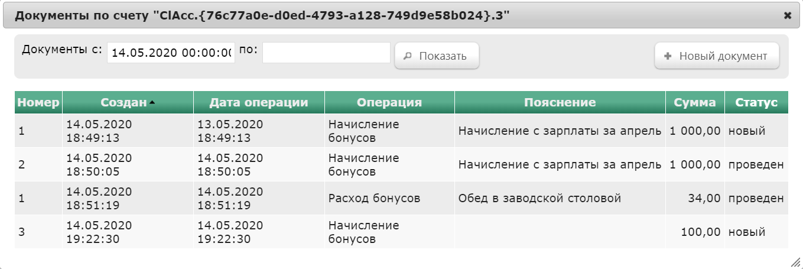Click the plus icon on Новый документ
The width and height of the screenshot is (803, 269).
pos(668,56)
